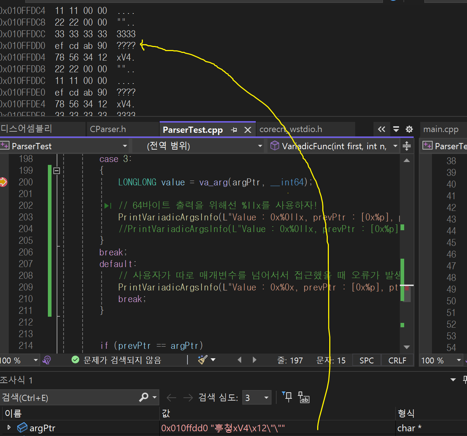Open the CParser.h tab
This screenshot has height=436, width=467.
click(x=108, y=129)
